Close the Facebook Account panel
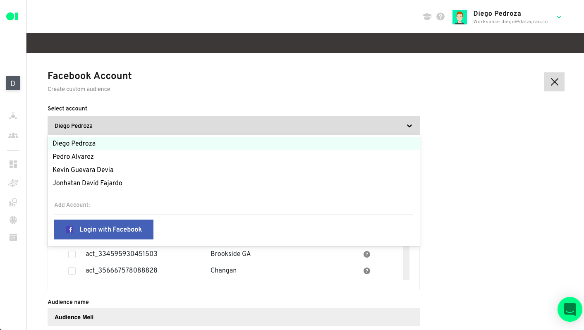Viewport: 584px width, 330px height. [x=554, y=82]
